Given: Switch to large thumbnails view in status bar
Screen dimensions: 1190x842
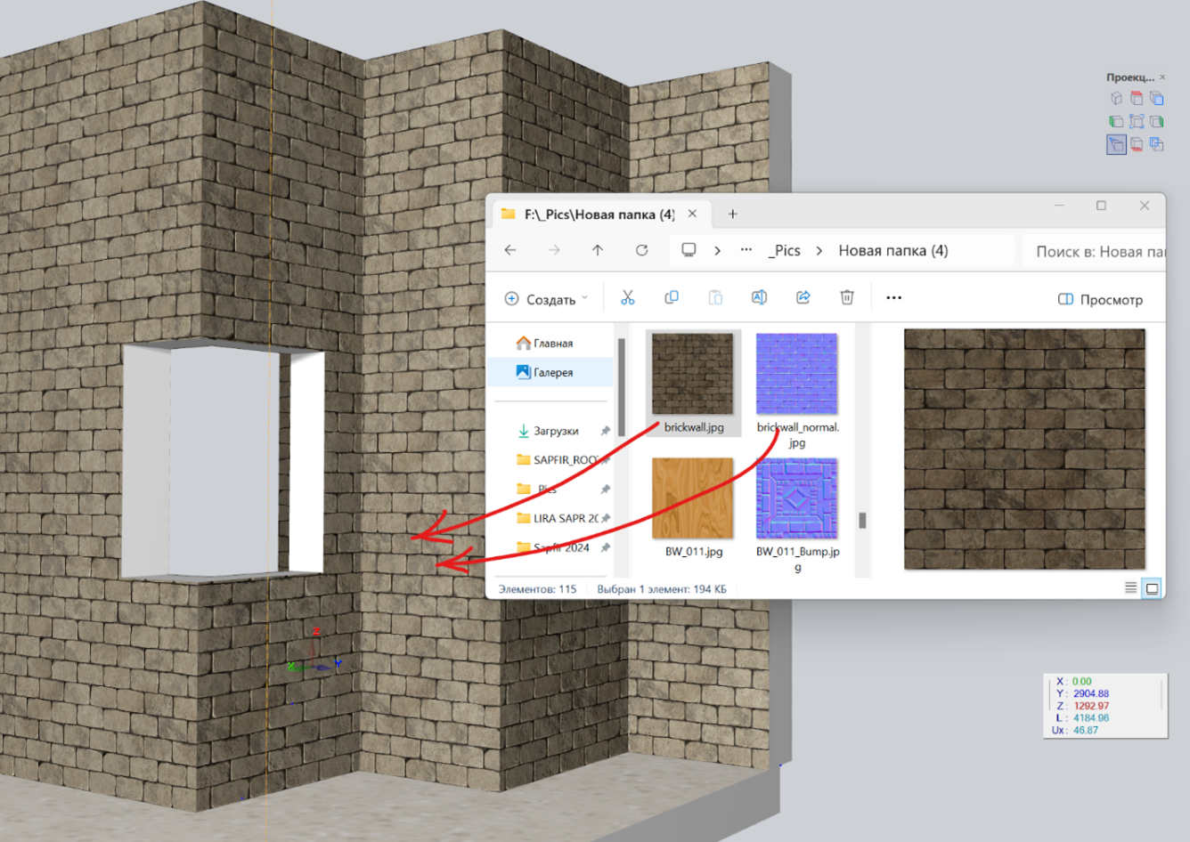Looking at the screenshot, I should click(x=1152, y=588).
